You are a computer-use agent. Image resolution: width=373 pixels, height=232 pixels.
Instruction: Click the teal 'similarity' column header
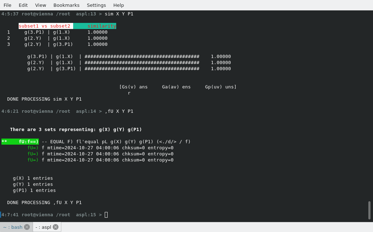pos(95,26)
